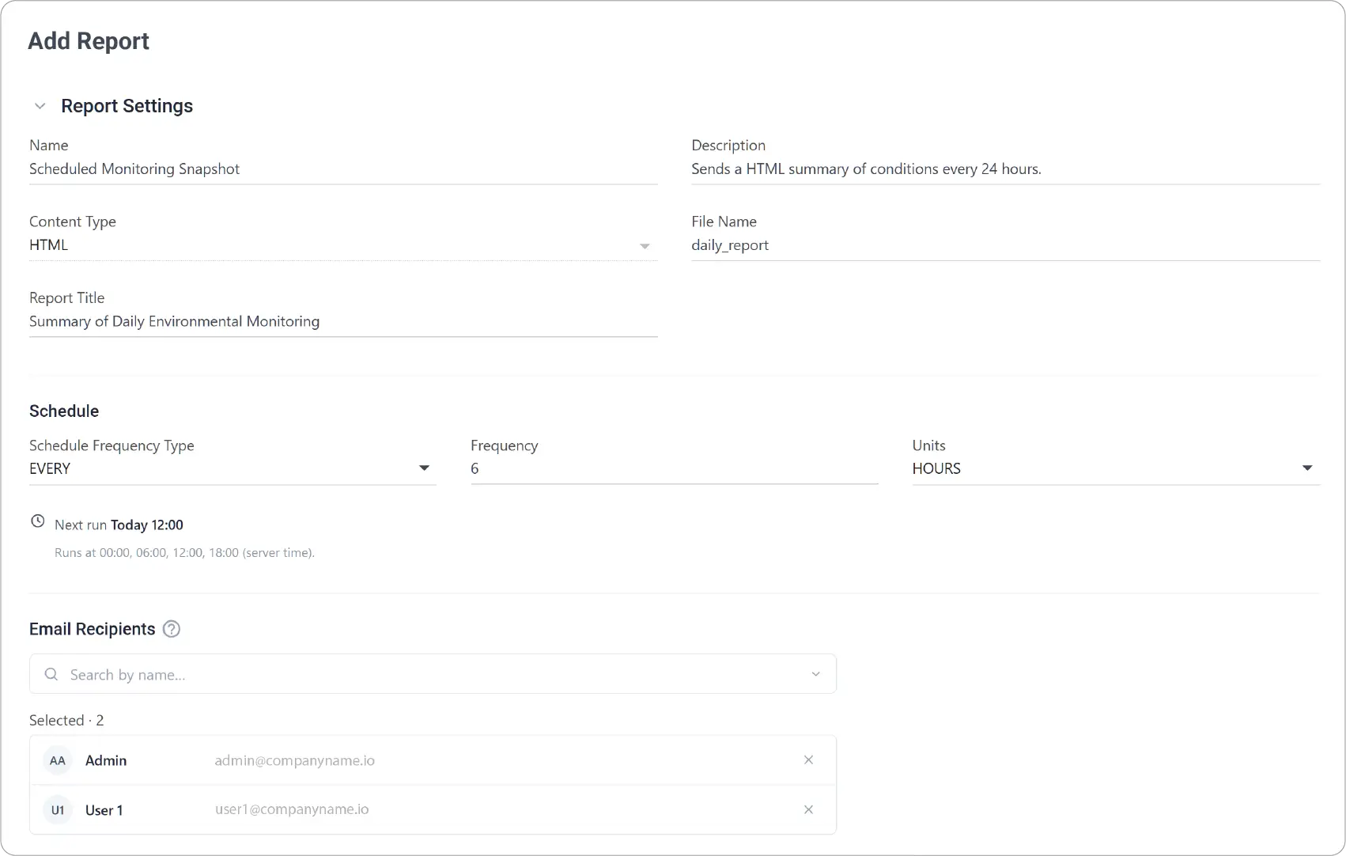Image resolution: width=1346 pixels, height=856 pixels.
Task: Click the 'Runs at 00:00, 06:00' note
Action: point(184,553)
